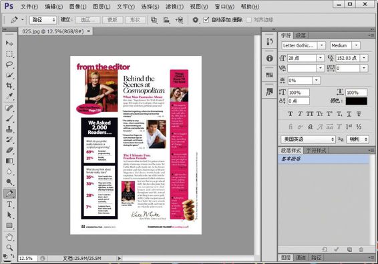Image resolution: width=378 pixels, height=264 pixels.
Task: Open Medium font style dropdown
Action: coord(356,45)
